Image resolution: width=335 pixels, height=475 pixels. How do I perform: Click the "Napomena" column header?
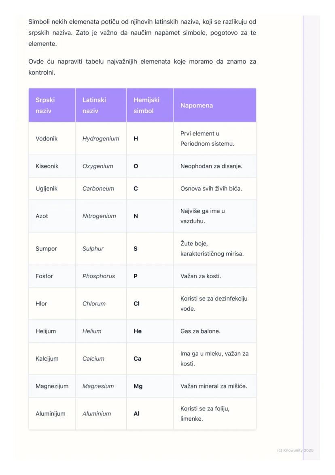coord(197,105)
